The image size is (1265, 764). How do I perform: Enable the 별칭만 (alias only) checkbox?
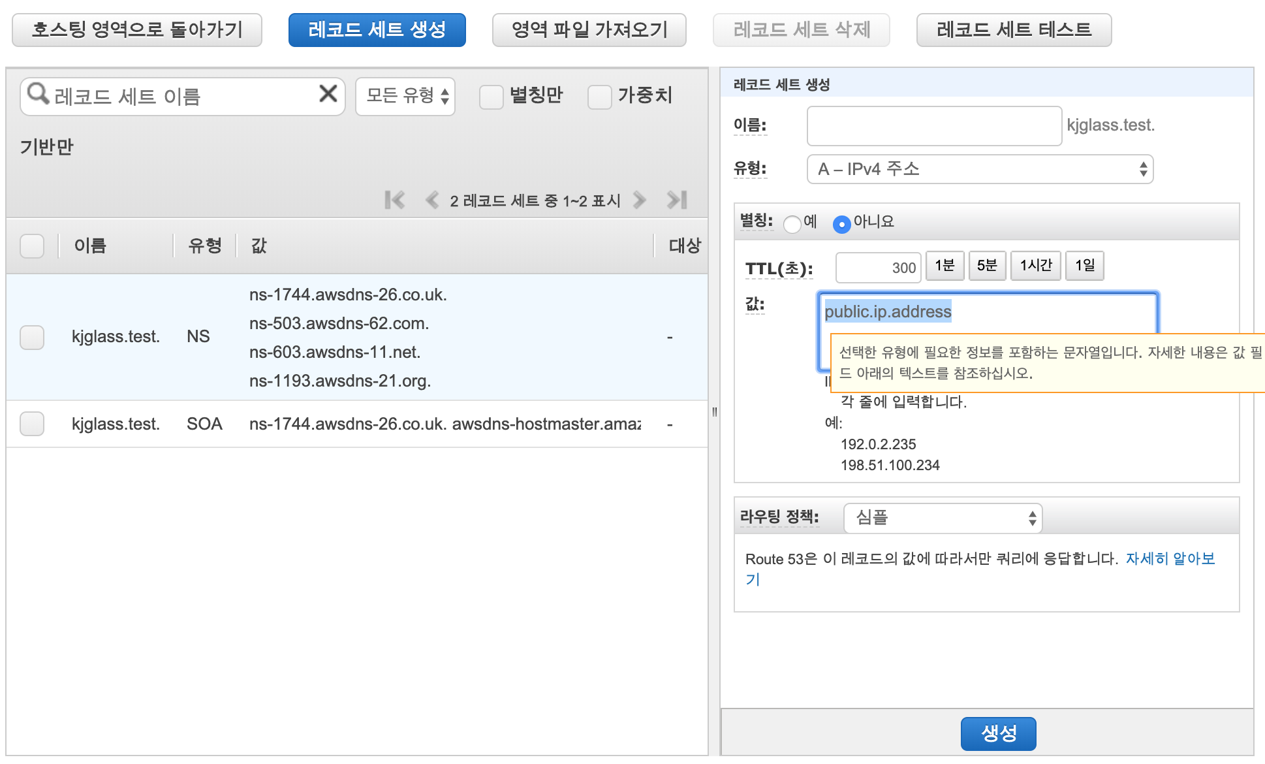tap(491, 97)
